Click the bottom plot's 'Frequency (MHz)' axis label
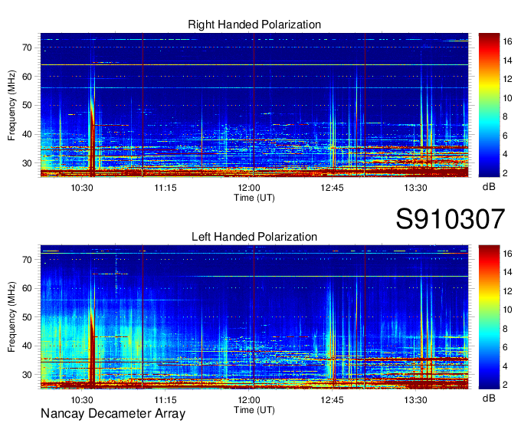521x423 pixels. 11,317
